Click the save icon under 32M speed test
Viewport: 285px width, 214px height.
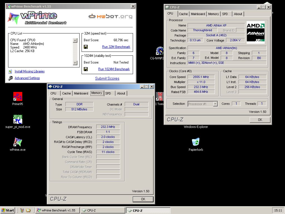pos(86,47)
